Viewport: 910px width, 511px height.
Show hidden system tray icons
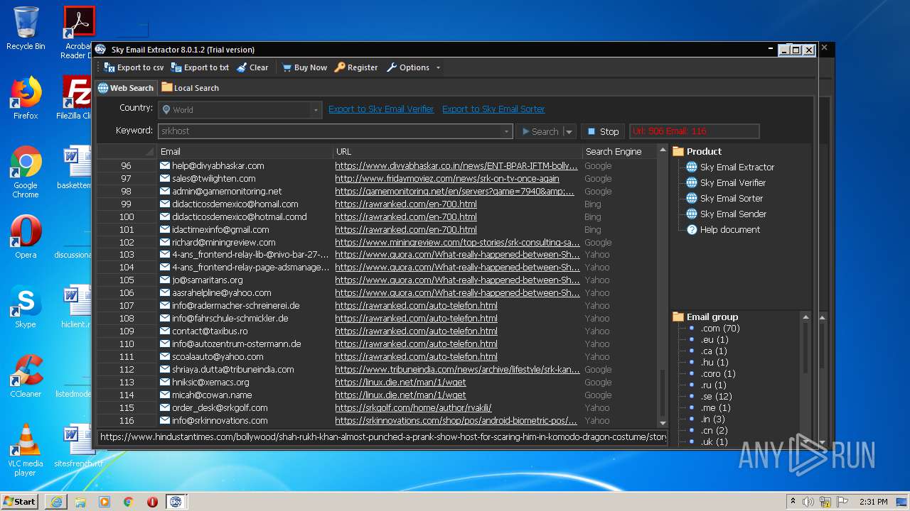793,502
